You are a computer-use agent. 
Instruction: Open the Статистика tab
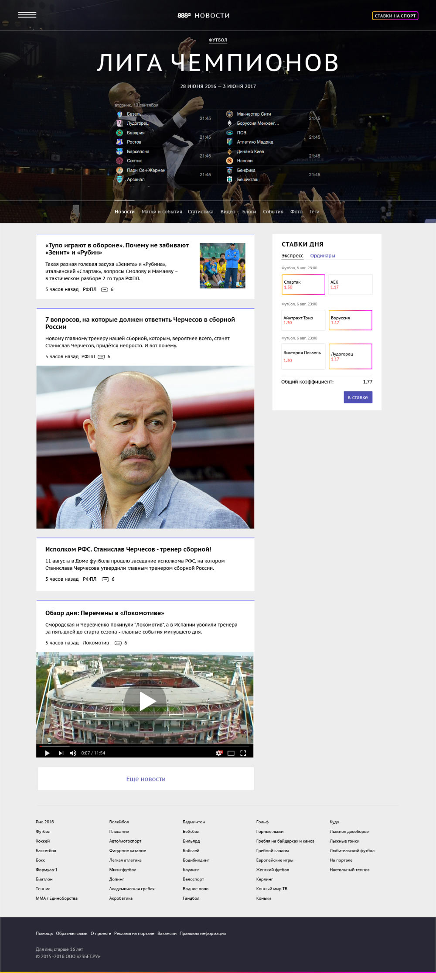click(201, 212)
